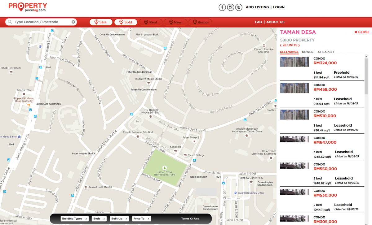Click Inventive Music Studio map icon
This screenshot has height=225, width=372.
pyautogui.click(x=148, y=83)
